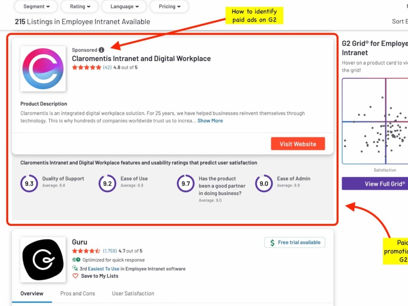Click the heart icon to save Guru
Viewport: 408px width, 306px height.
tap(75, 276)
